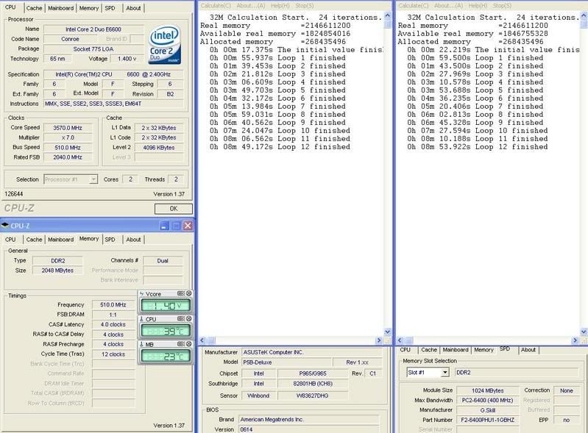Image resolution: width=588 pixels, height=433 pixels.
Task: Switch to Cache tab in CPU-Z SPD window
Action: click(x=429, y=349)
